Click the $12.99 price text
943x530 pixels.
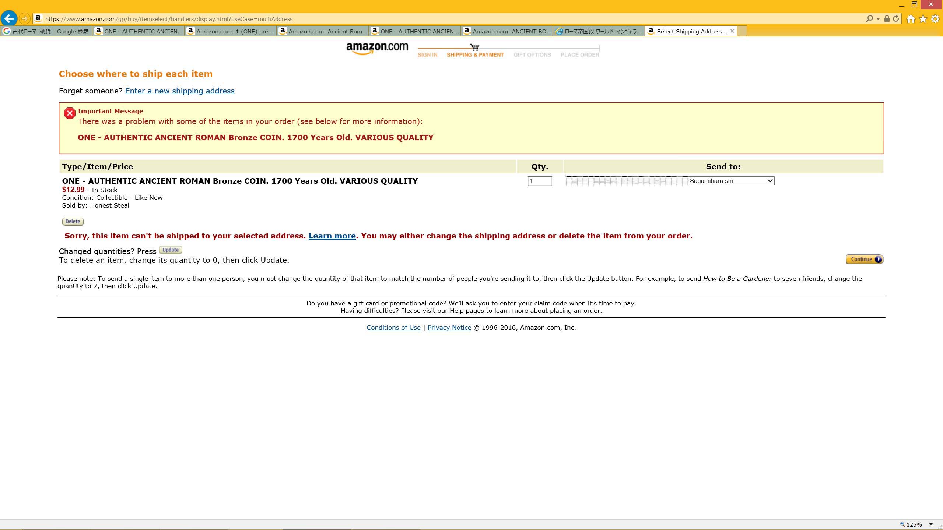tap(73, 190)
